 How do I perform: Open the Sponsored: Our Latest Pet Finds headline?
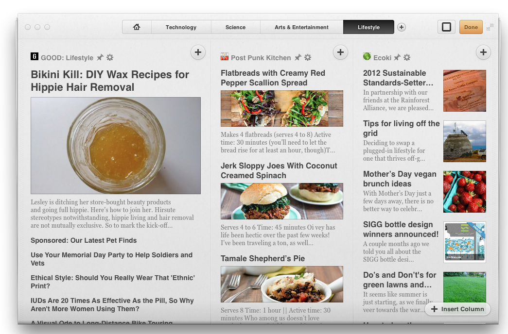(x=84, y=240)
